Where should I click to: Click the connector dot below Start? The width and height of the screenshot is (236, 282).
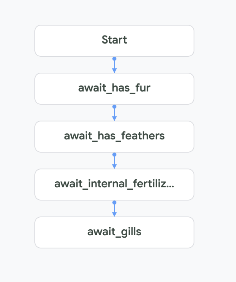pyautogui.click(x=114, y=59)
